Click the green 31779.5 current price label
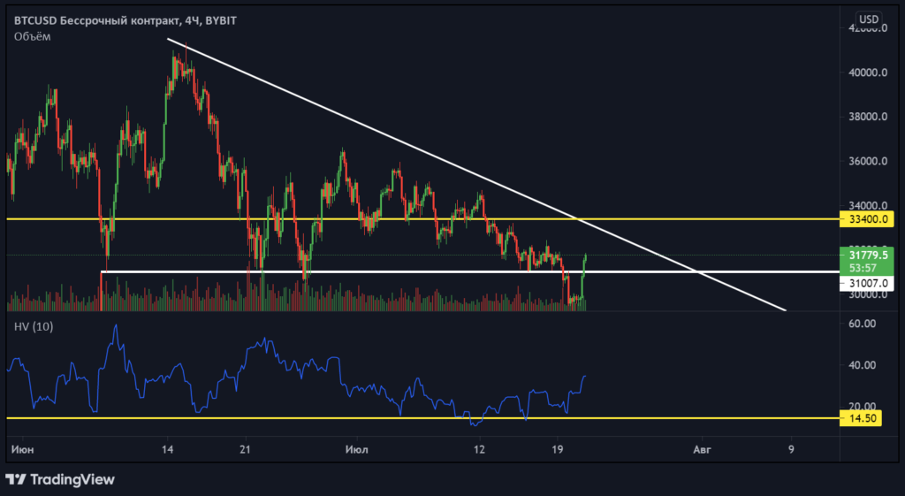905x496 pixels. [865, 256]
